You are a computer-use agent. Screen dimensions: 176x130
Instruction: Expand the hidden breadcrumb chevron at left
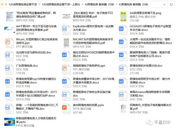coord(6,5)
